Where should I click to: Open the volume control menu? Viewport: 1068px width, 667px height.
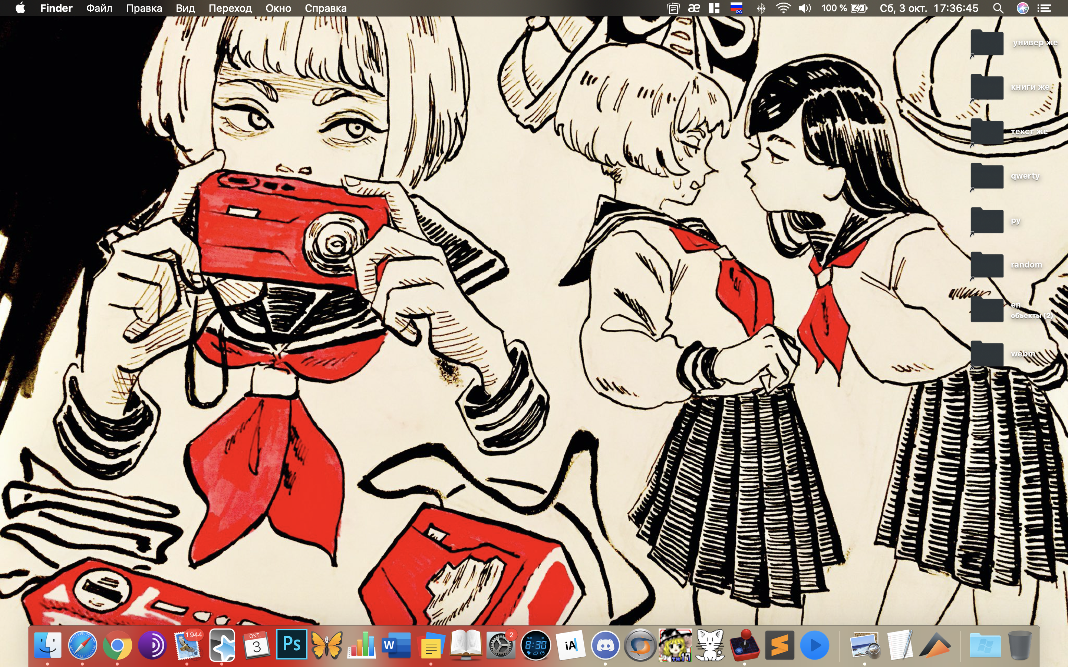click(x=805, y=9)
